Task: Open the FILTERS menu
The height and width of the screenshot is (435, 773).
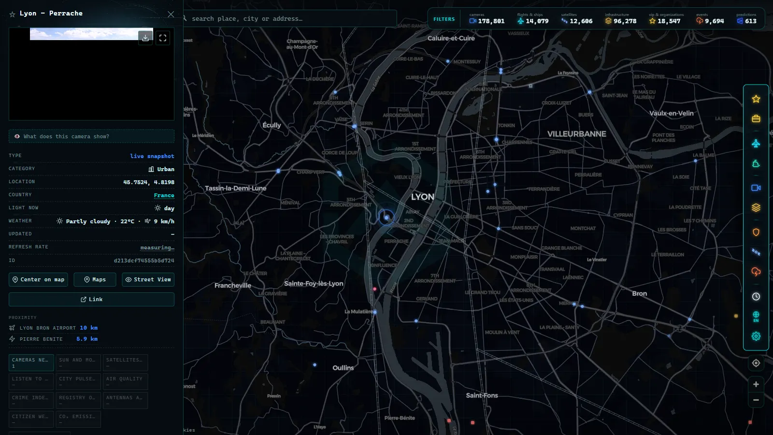Action: (444, 19)
